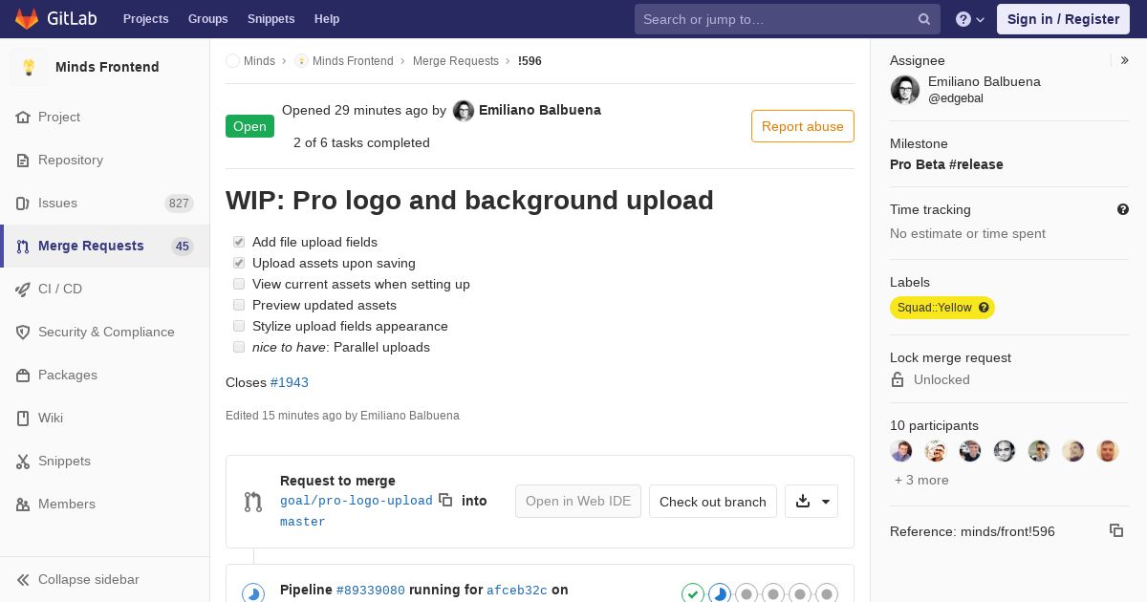
Task: Click the passed first pipeline stage
Action: (x=693, y=594)
